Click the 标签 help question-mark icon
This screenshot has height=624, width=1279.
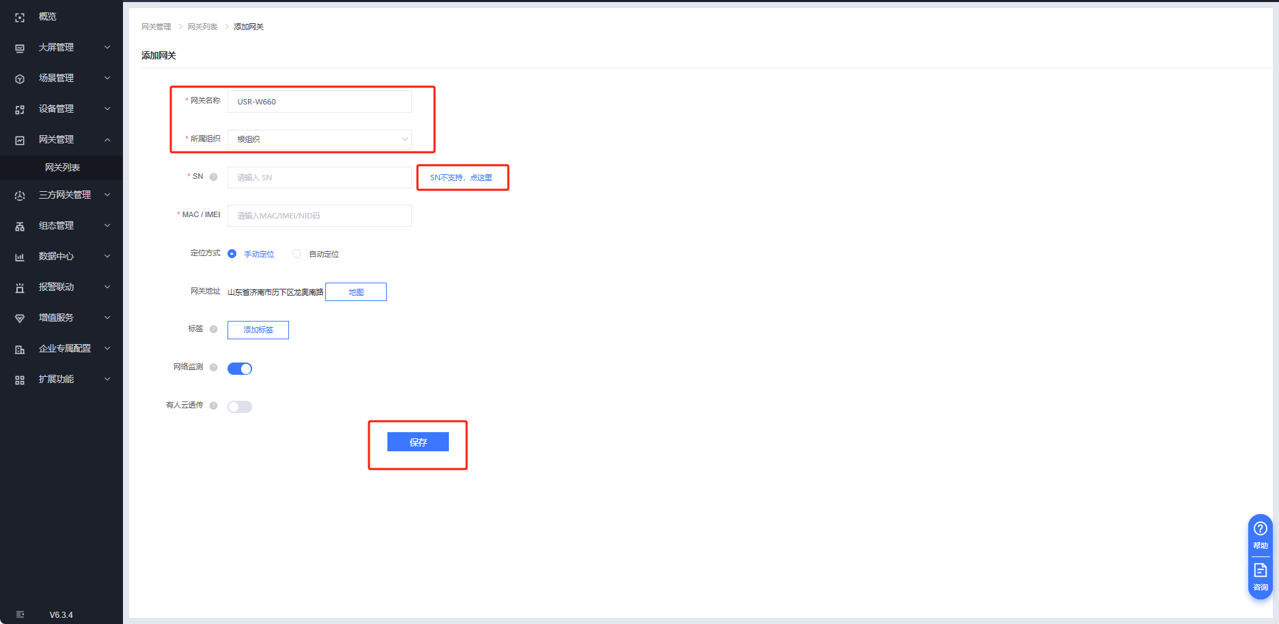214,329
